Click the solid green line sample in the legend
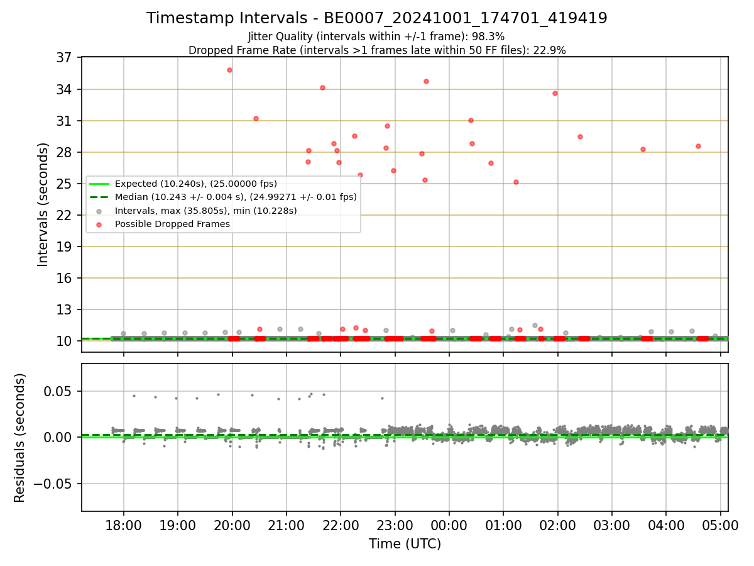 (99, 184)
